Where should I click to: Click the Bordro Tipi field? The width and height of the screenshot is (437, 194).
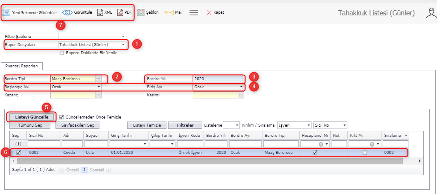[x=73, y=79]
